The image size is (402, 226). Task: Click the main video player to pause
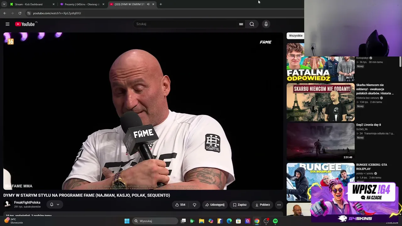pyautogui.click(x=143, y=111)
